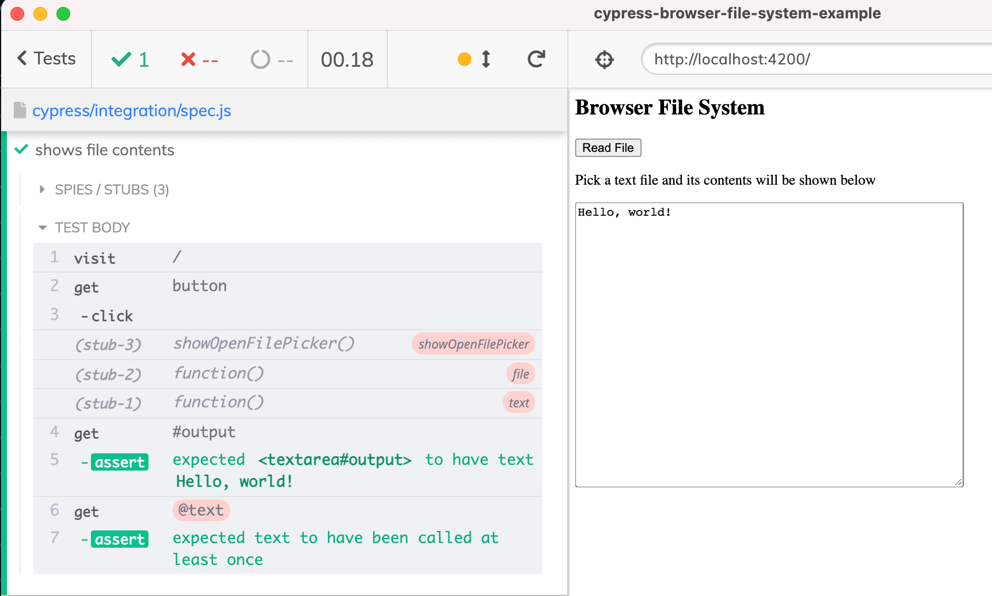Click the chevron next to Tests
Viewport: 992px width, 596px height.
21,58
